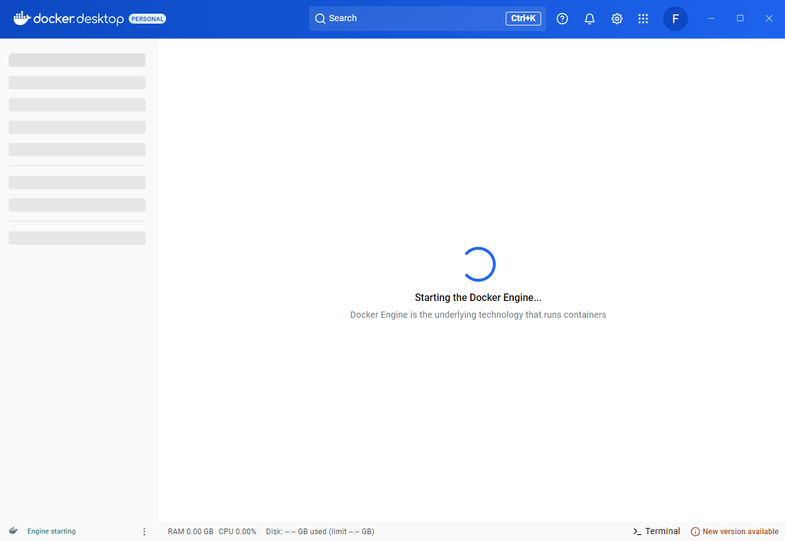Click the Disk usage stat in status bar
The image size is (785, 541).
(320, 531)
